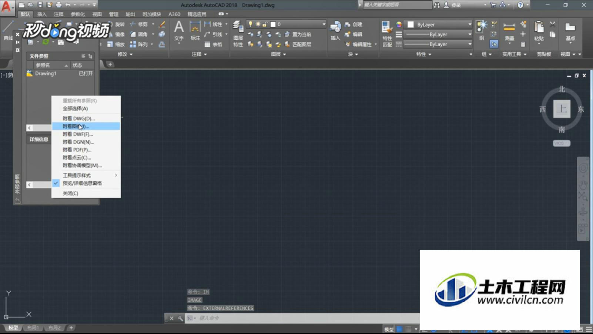Click the 表格 table tool
593x334 pixels.
click(213, 44)
